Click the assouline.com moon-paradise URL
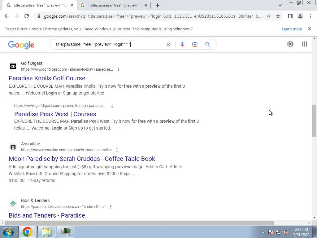The height and width of the screenshot is (238, 317). click(66, 150)
